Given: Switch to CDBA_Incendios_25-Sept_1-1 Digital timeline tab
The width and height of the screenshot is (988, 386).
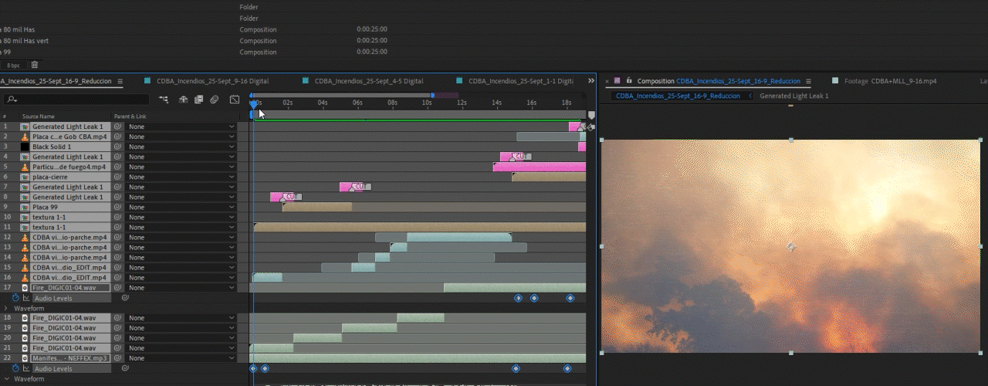Looking at the screenshot, I should [521, 80].
